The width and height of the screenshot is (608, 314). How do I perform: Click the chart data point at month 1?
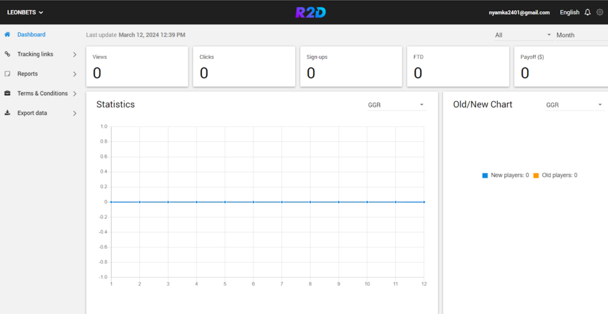(x=111, y=202)
